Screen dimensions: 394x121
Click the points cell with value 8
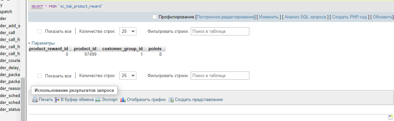coord(160,54)
